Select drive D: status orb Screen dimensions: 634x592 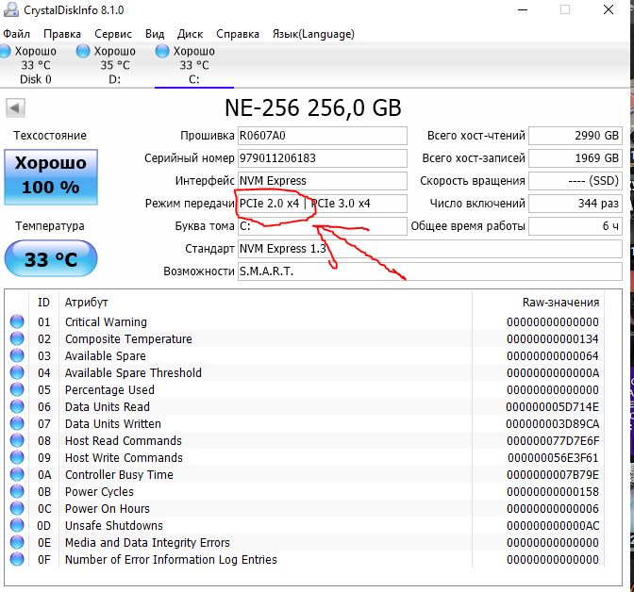(83, 51)
